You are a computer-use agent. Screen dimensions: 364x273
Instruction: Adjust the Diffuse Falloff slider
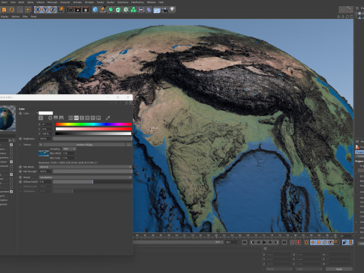(93, 182)
